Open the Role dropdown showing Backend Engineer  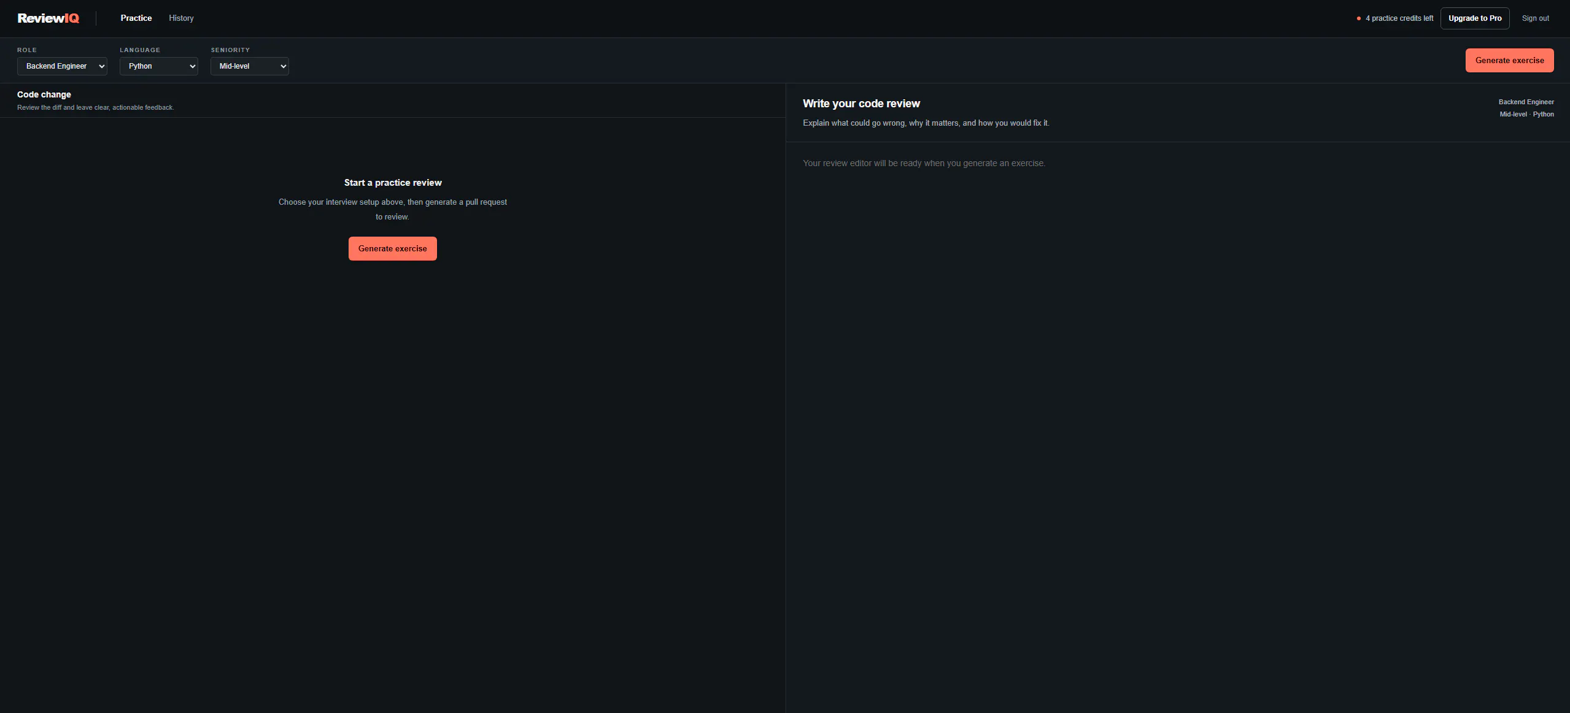(x=62, y=66)
